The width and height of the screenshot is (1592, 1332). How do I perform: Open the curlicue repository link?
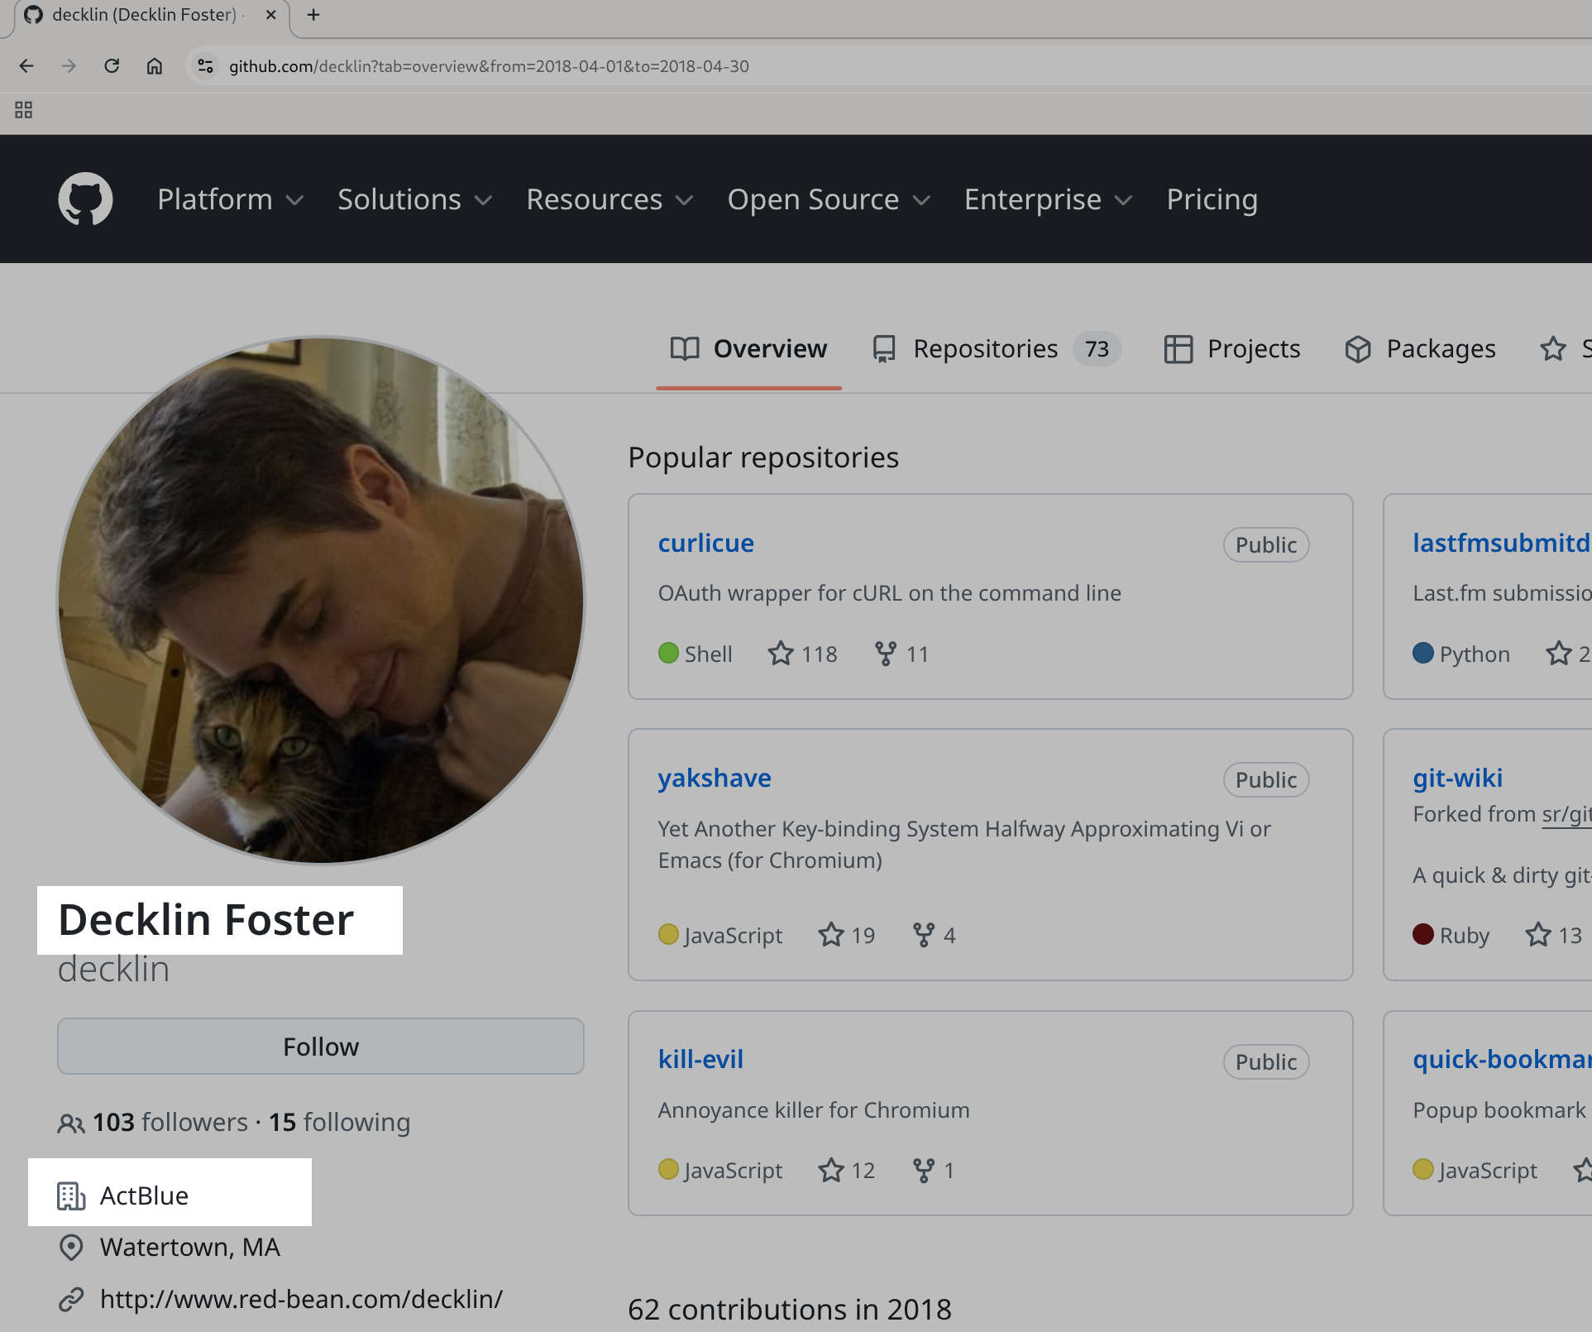[x=705, y=543]
